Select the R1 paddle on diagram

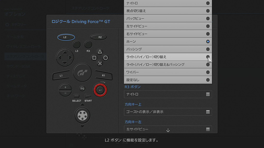tap(104, 75)
